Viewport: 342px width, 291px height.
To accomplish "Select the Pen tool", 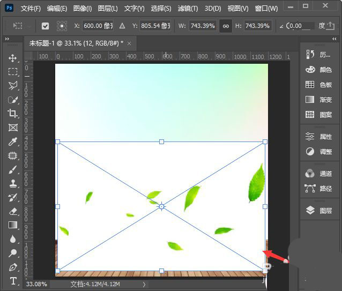I will pyautogui.click(x=13, y=267).
